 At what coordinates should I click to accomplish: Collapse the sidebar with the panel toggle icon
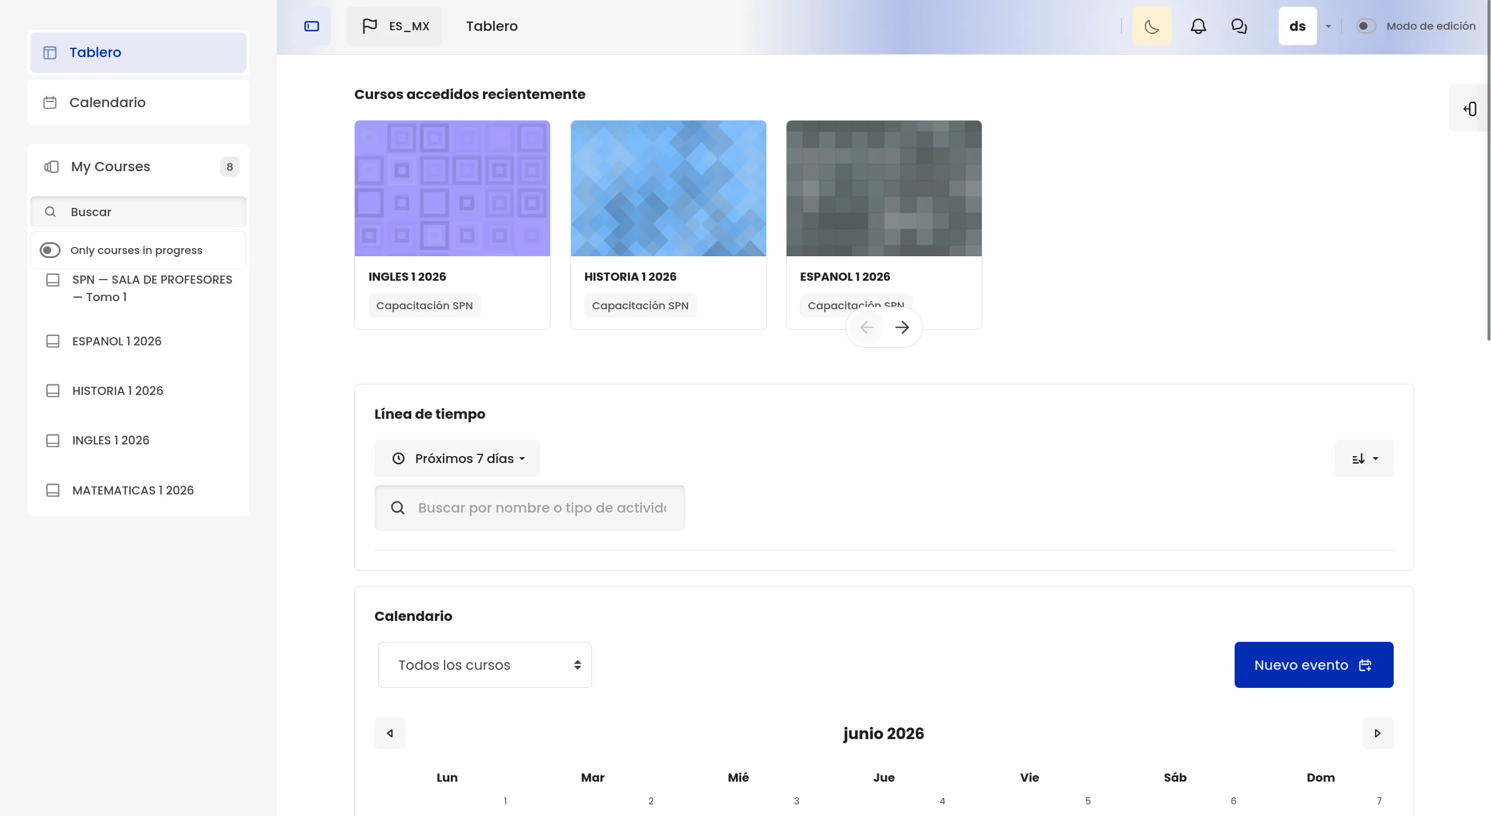(x=312, y=26)
